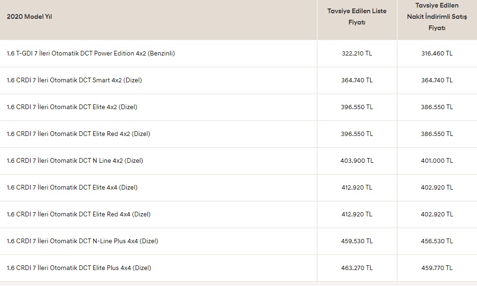Select the 459.770 TL discounted price
The height and width of the screenshot is (286, 477).
coord(437,268)
